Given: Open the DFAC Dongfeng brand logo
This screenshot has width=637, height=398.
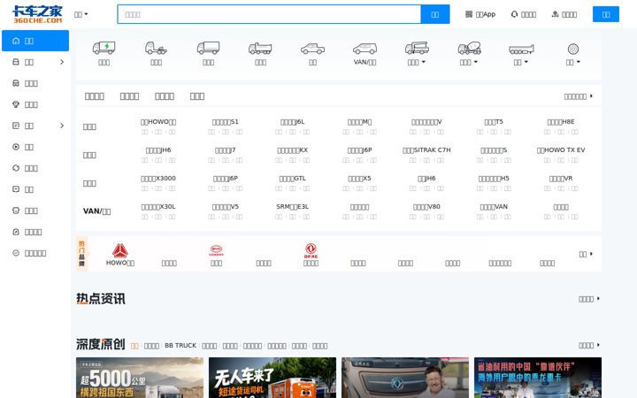Looking at the screenshot, I should (x=311, y=250).
